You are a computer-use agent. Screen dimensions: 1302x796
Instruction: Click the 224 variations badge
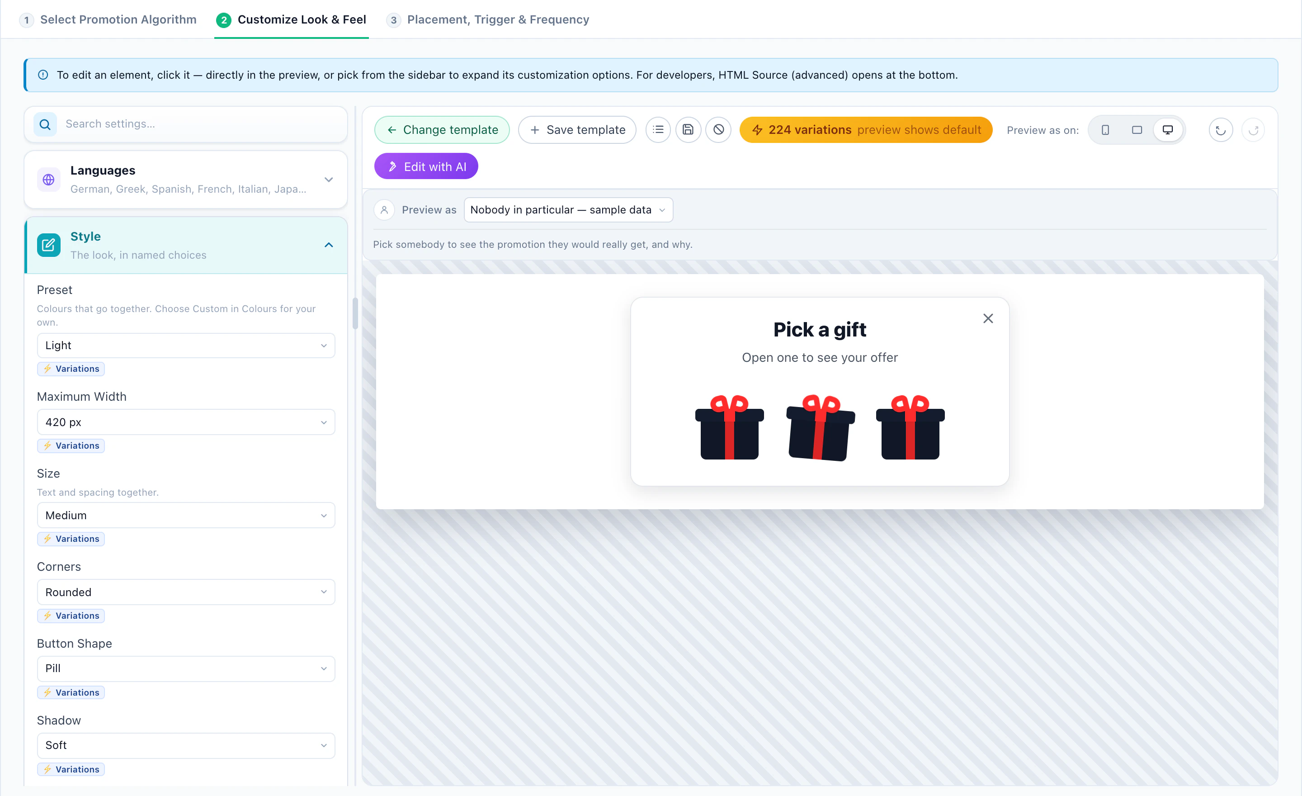[x=866, y=129]
